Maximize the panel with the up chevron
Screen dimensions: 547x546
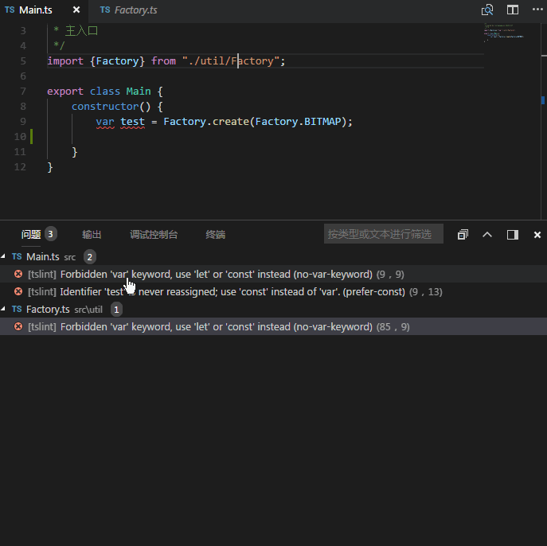coord(487,235)
